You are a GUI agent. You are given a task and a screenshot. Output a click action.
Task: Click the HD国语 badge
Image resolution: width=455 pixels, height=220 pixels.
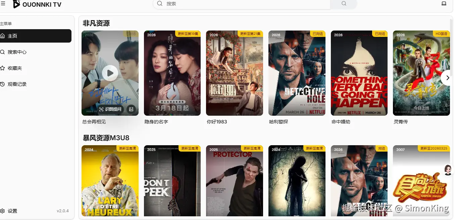click(x=442, y=34)
